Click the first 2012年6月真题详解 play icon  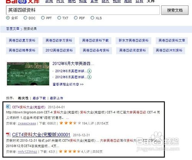click(89, 71)
